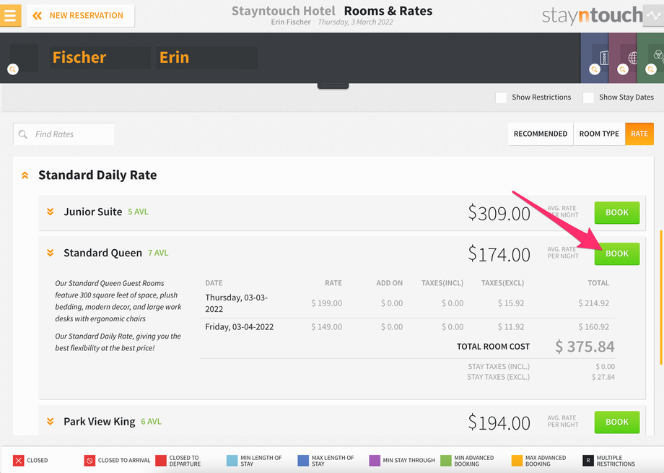664x473 pixels.
Task: Click the $ 199.00 Thursday rate
Action: tap(326, 303)
